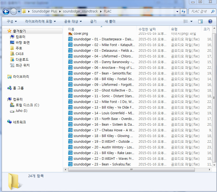Open the 라이브러리에 포함 menu

pos(40,21)
